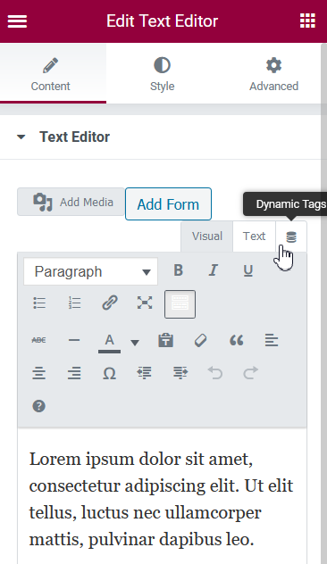Toggle the toolbar kitchen sink
The width and height of the screenshot is (327, 564).
coord(180,304)
